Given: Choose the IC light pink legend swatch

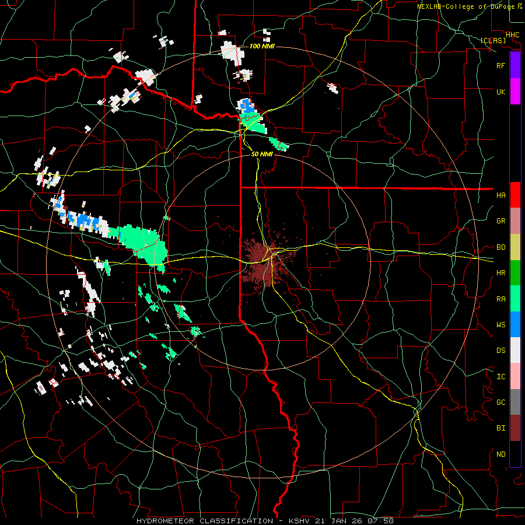Looking at the screenshot, I should (515, 376).
